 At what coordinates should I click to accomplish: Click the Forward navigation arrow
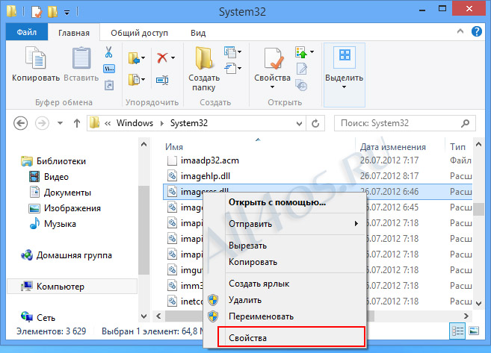pyautogui.click(x=42, y=123)
